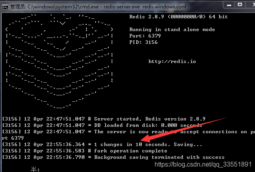Select the "Running in stand alone mode" text
The height and width of the screenshot is (172, 255).
(172, 30)
